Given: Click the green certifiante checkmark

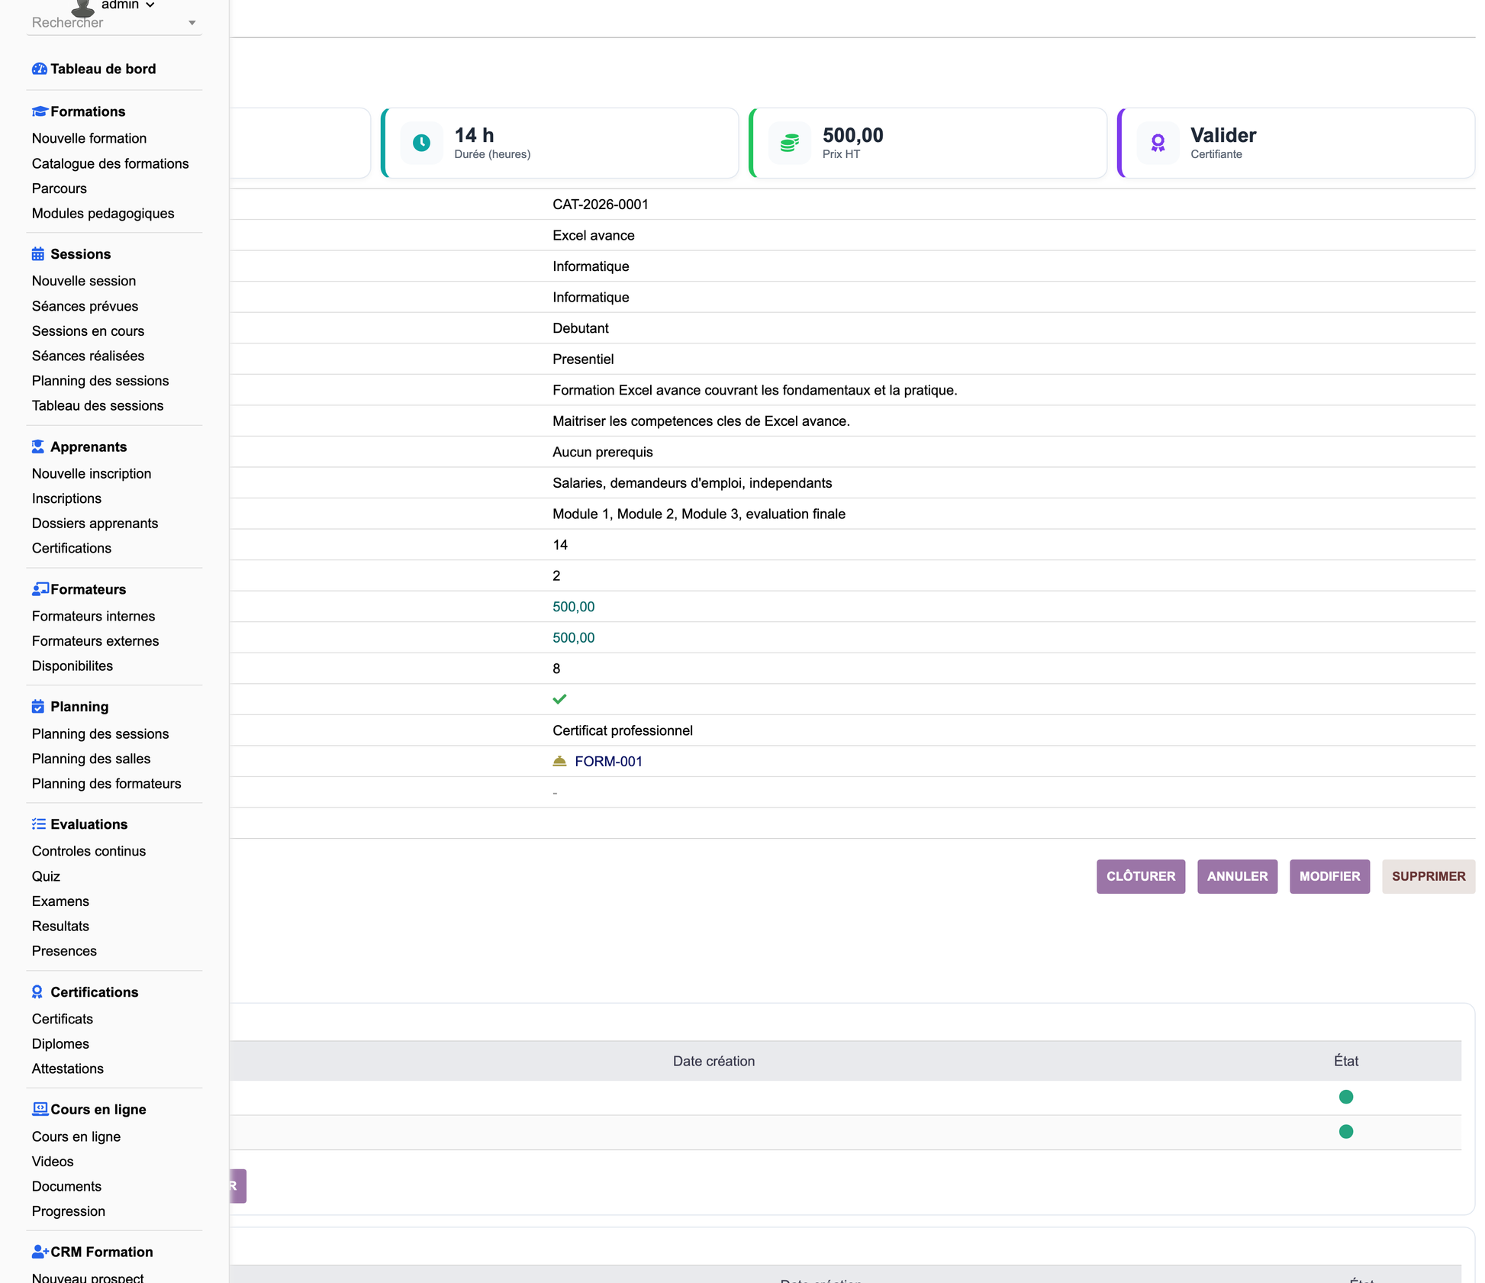Looking at the screenshot, I should [x=559, y=699].
